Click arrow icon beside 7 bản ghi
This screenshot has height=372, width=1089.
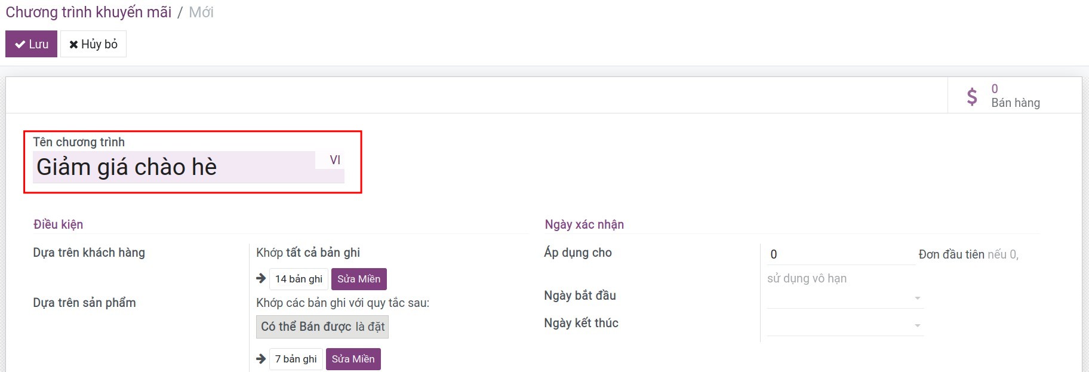point(261,359)
